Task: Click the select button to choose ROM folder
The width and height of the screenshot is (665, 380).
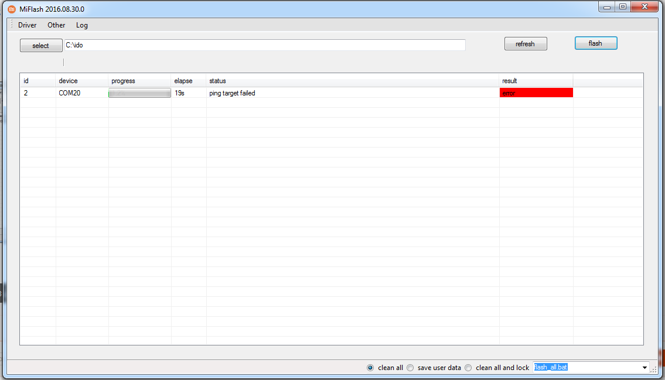Action: pos(40,45)
